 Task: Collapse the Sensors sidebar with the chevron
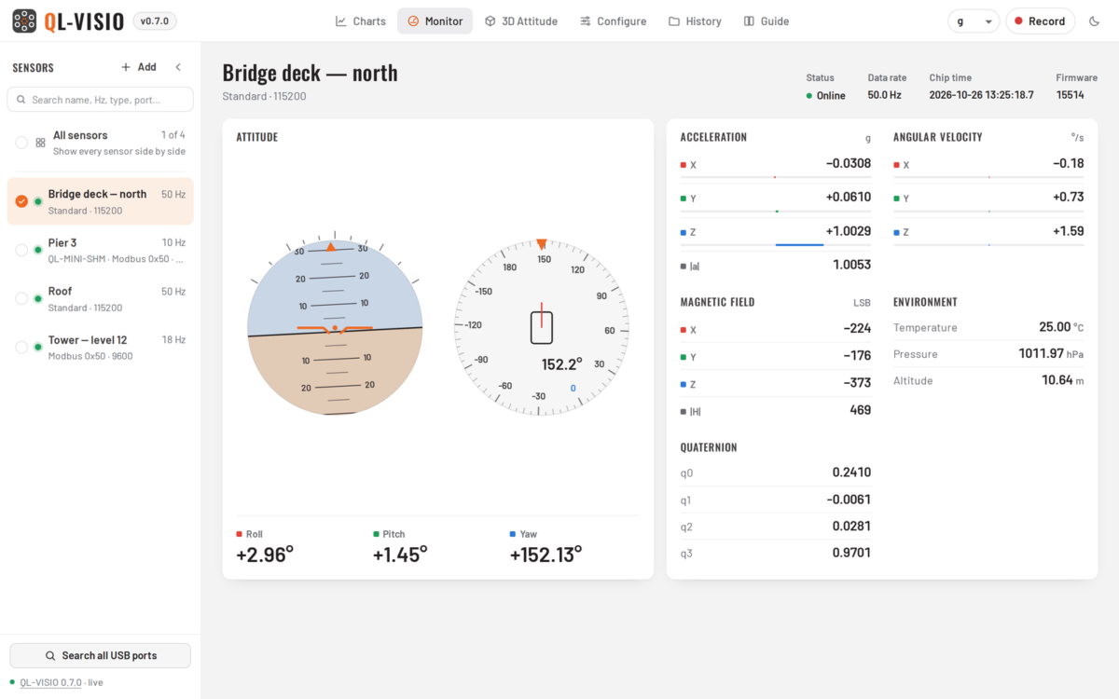point(178,67)
